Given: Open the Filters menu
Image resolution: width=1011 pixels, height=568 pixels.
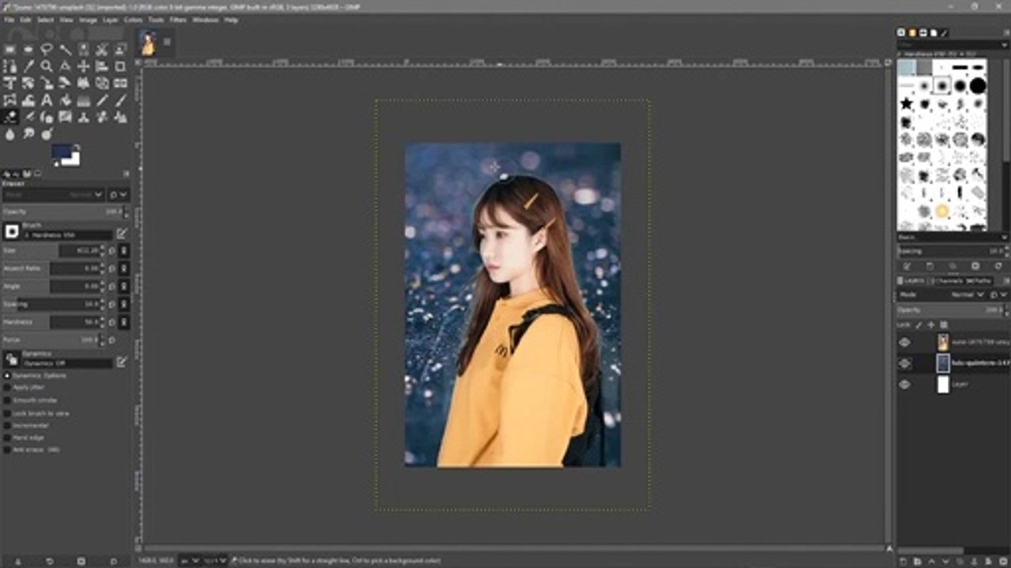Looking at the screenshot, I should click(x=179, y=20).
